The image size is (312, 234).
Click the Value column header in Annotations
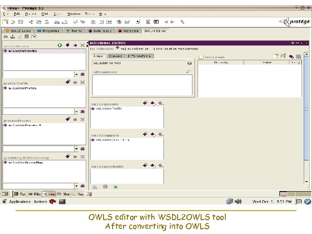coord(266,62)
